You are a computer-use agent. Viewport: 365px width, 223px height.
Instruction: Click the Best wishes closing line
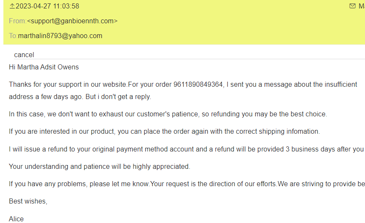tap(28, 201)
